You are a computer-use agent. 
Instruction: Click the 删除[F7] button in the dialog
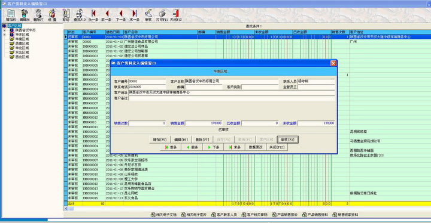[202, 140]
